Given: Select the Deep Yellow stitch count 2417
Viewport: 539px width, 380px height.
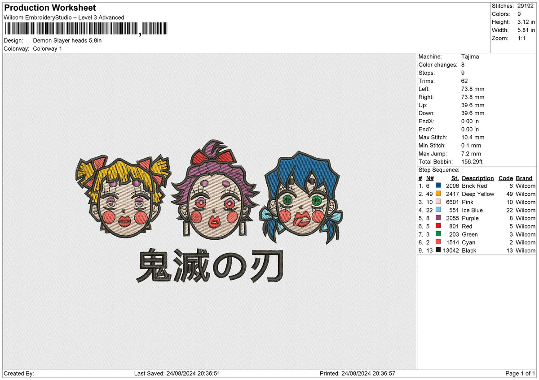Looking at the screenshot, I should (452, 194).
